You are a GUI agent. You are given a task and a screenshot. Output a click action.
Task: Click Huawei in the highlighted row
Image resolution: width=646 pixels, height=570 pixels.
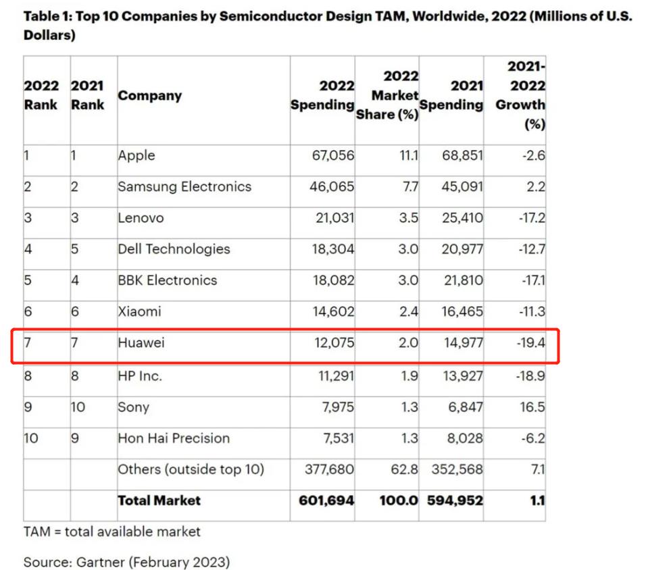click(141, 342)
